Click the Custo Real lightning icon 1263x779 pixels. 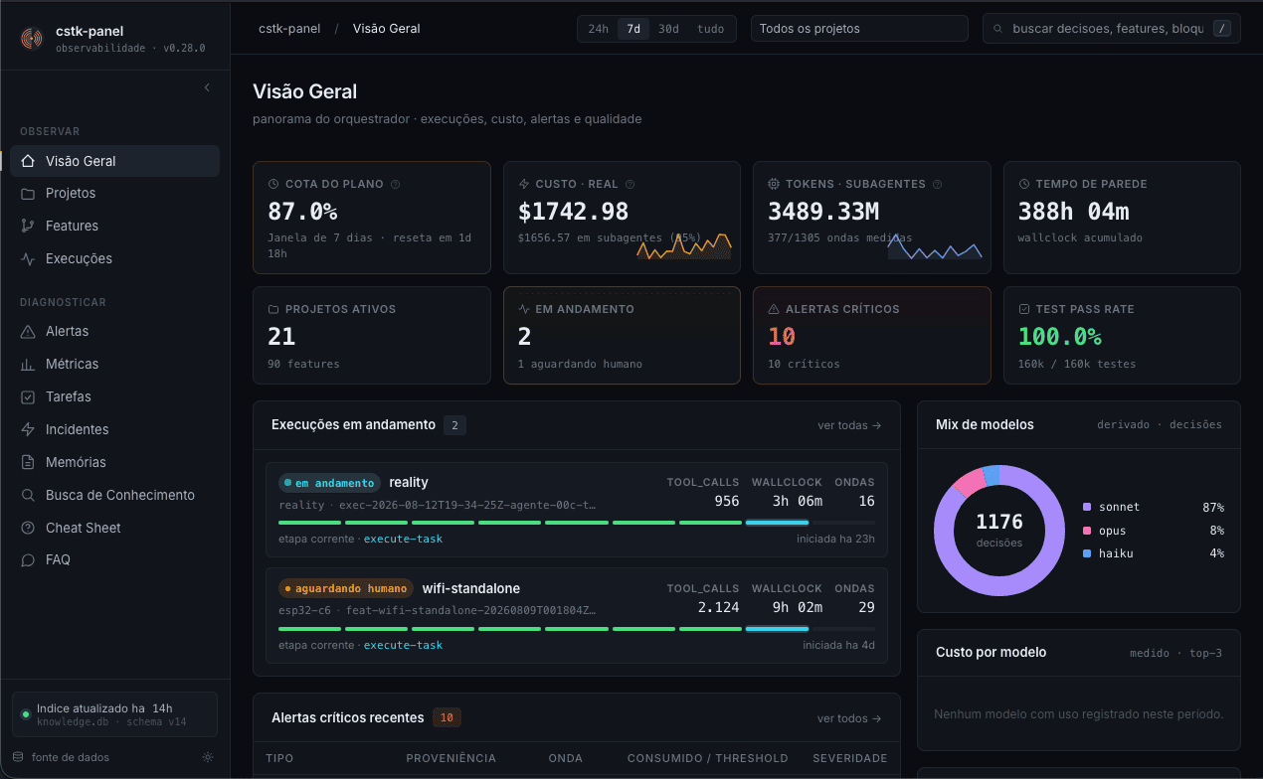tap(524, 184)
